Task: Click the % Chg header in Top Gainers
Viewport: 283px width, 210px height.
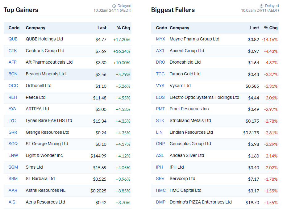Action: tap(123, 28)
